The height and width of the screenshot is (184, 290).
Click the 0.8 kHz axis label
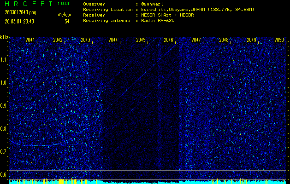click(x=4, y=129)
